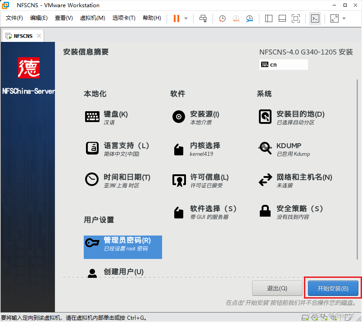The image size is (362, 322).
Task: Select the NFSCNS virtual machine tab
Action: [23, 36]
